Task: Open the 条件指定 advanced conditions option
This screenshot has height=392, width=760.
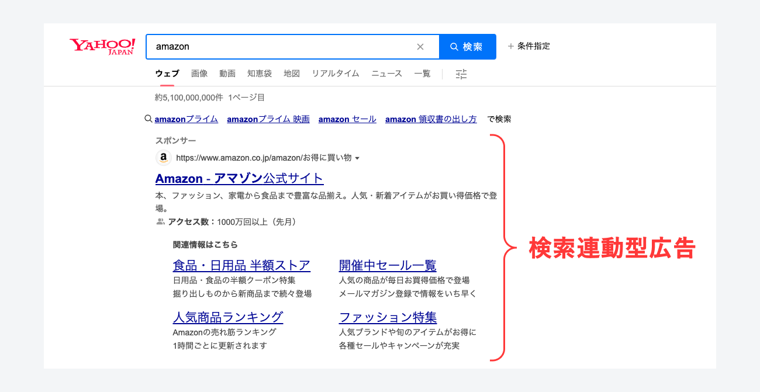Action: click(529, 46)
